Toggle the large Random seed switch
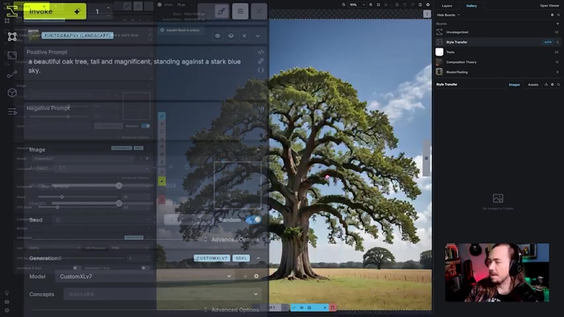564x317 pixels. click(x=254, y=220)
